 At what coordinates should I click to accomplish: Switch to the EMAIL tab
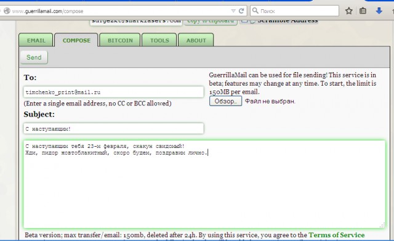click(x=36, y=40)
